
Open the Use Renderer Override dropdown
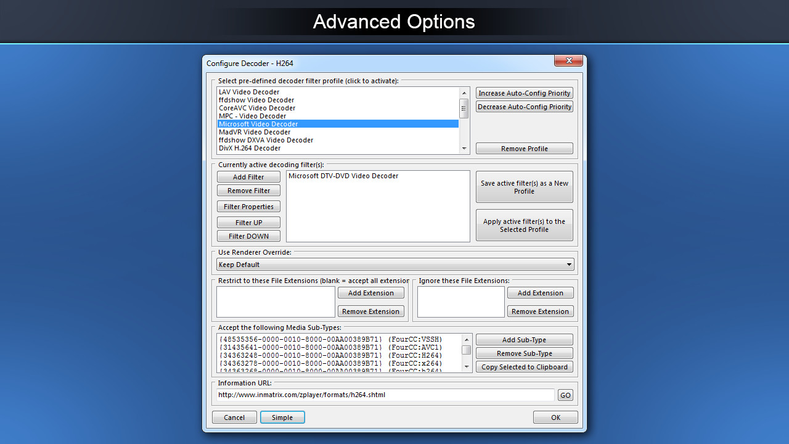(568, 264)
